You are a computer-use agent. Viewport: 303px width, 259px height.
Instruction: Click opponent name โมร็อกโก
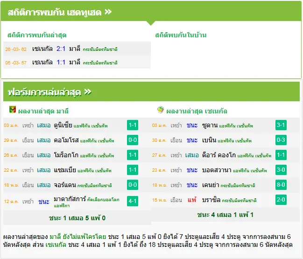tap(66, 155)
